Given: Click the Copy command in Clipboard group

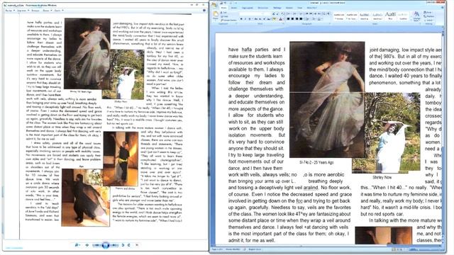Looking at the screenshot, I should (224, 16).
